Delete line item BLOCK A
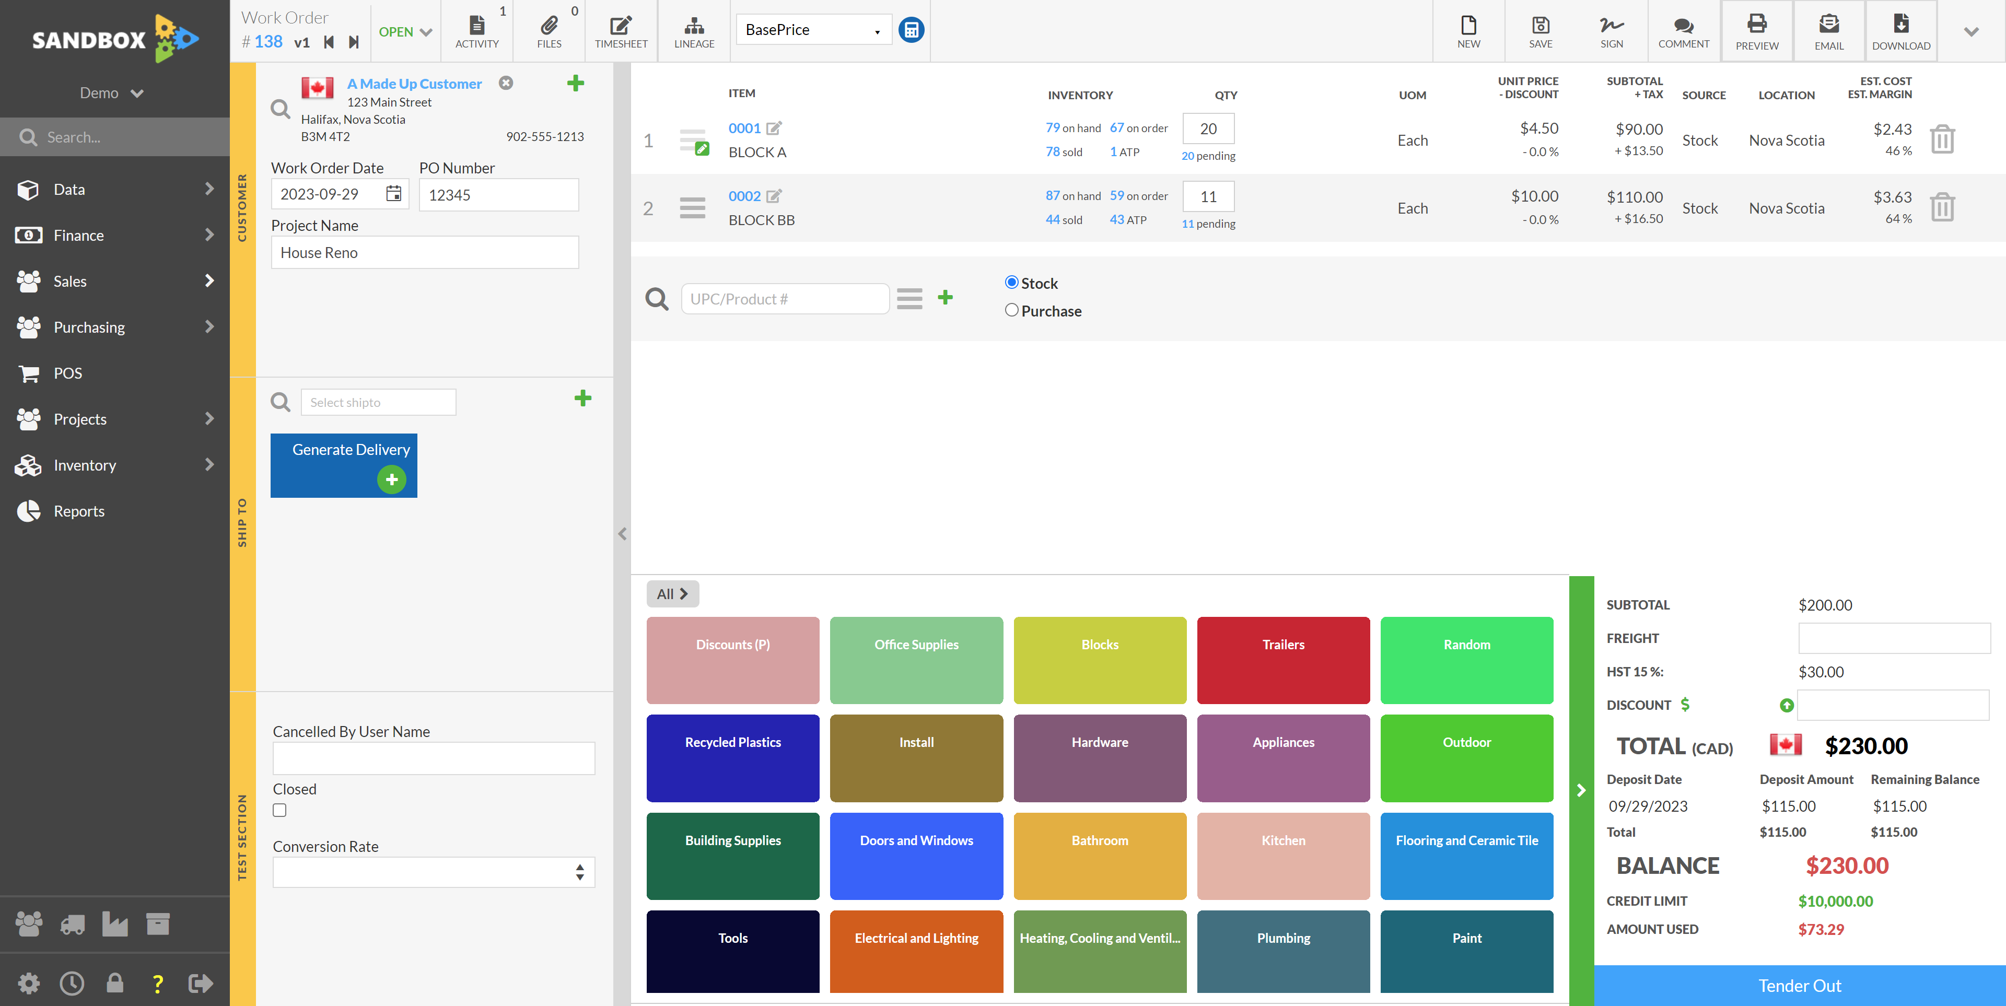2006x1006 pixels. click(1942, 139)
